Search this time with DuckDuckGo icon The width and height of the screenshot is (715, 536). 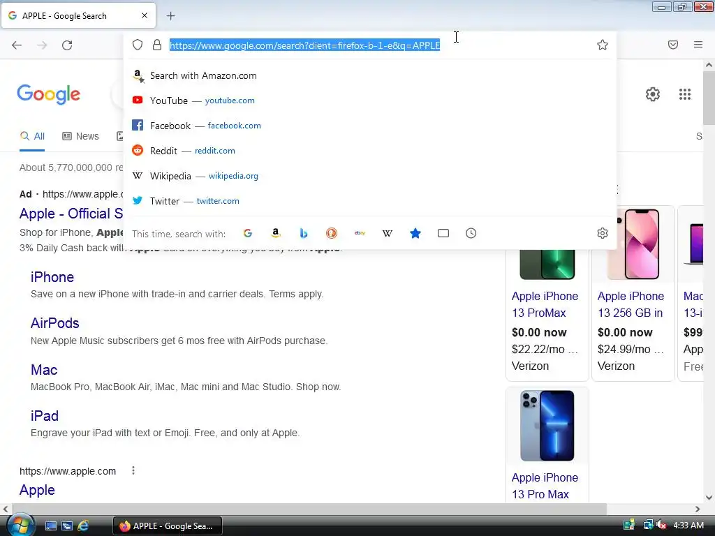pos(332,233)
